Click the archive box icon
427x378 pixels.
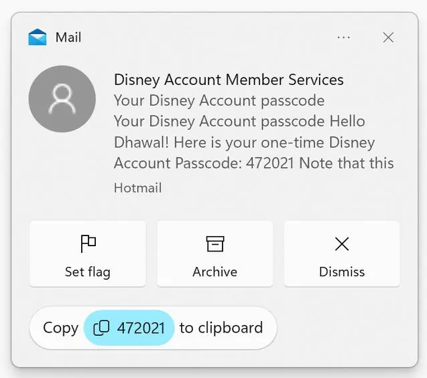[x=215, y=244]
